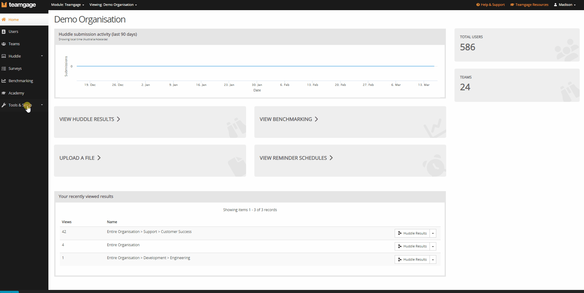Open the Madison account dropdown
The width and height of the screenshot is (584, 293).
tap(565, 5)
